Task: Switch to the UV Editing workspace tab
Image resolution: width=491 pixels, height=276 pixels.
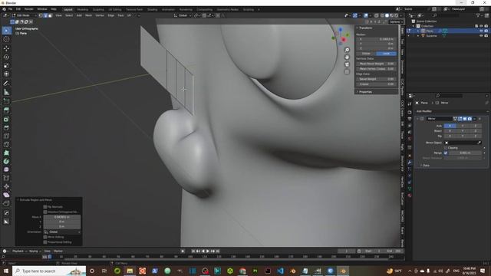Action: 115,10
